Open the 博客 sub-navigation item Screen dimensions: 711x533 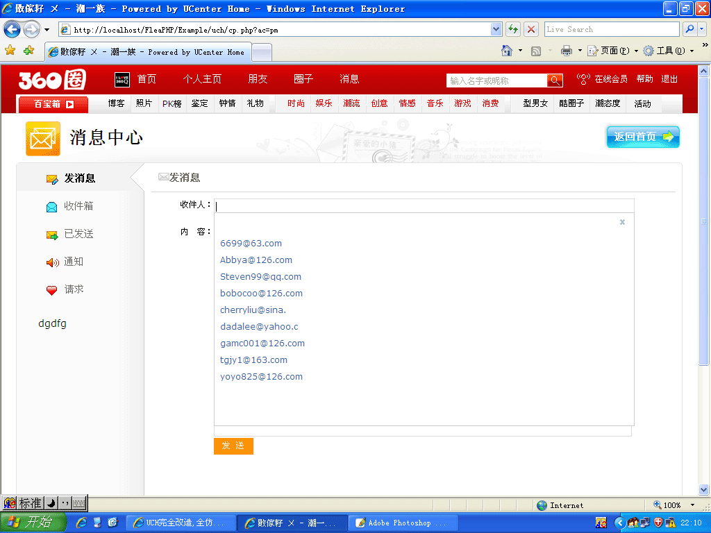point(116,104)
